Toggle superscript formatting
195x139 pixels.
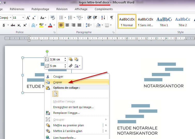pos(25,25)
